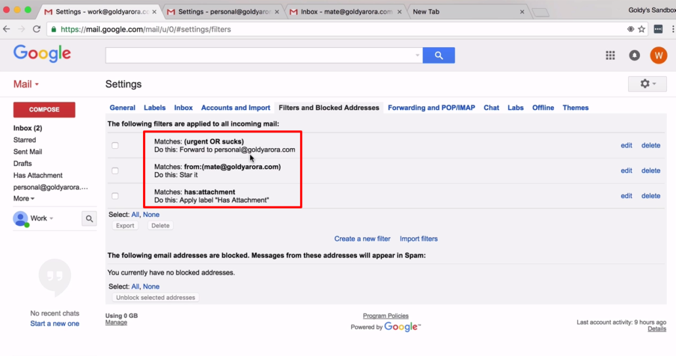This screenshot has height=356, width=676.
Task: Delete the from:(mate@goldyarora.com) filter
Action: click(650, 171)
